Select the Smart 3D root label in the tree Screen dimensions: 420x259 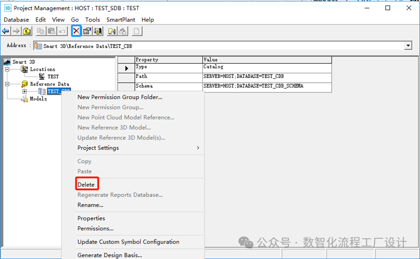click(x=24, y=62)
